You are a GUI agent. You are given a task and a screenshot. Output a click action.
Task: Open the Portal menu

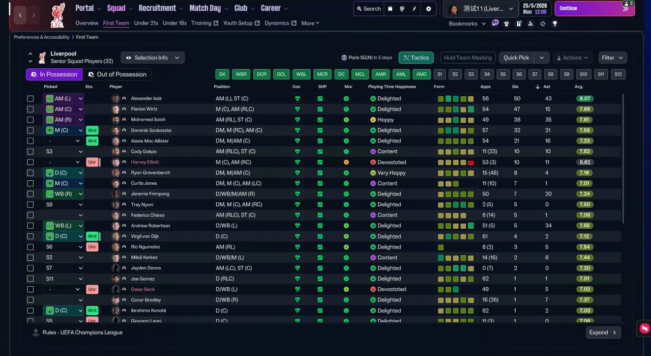coord(87,8)
